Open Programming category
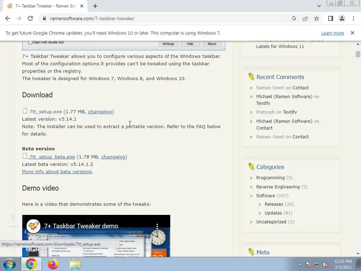Screen dimensions: 361x271 [270, 178]
